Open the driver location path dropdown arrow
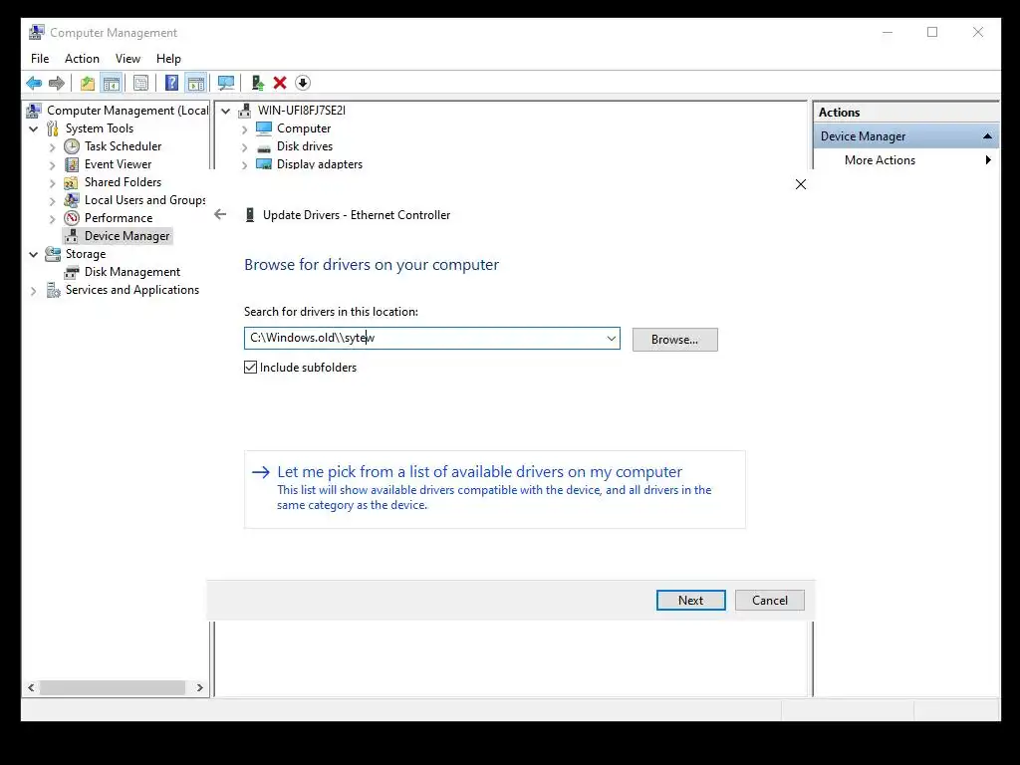 611,339
